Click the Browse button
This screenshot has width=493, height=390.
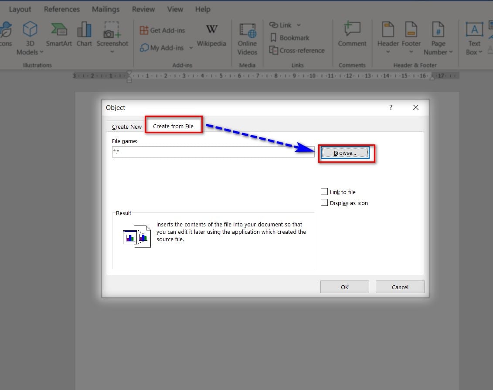(345, 153)
